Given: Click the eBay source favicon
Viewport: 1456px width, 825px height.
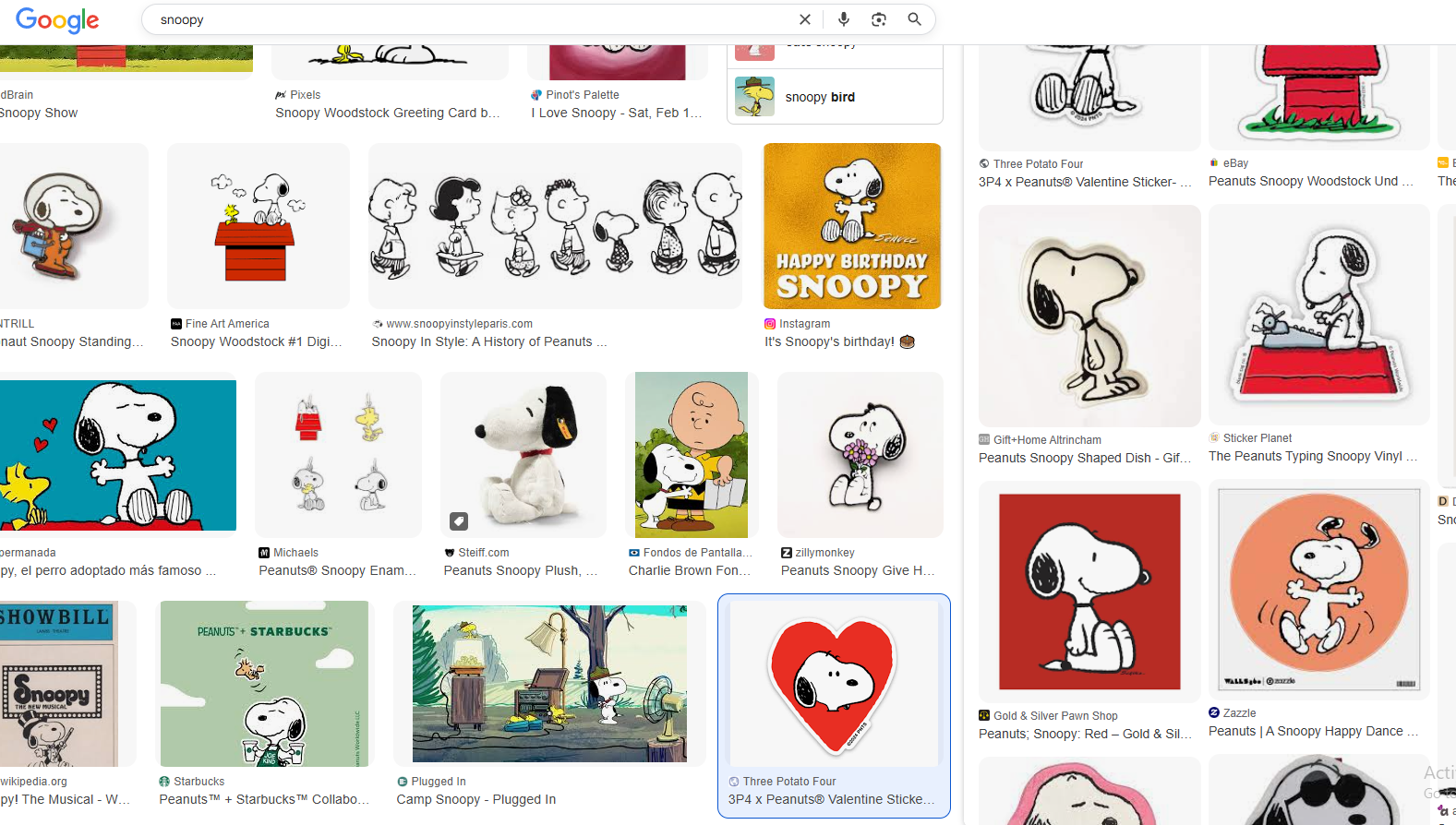Looking at the screenshot, I should coord(1214,163).
